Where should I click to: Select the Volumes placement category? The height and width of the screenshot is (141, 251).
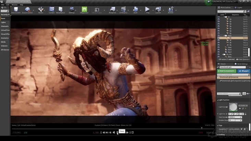click(5, 46)
